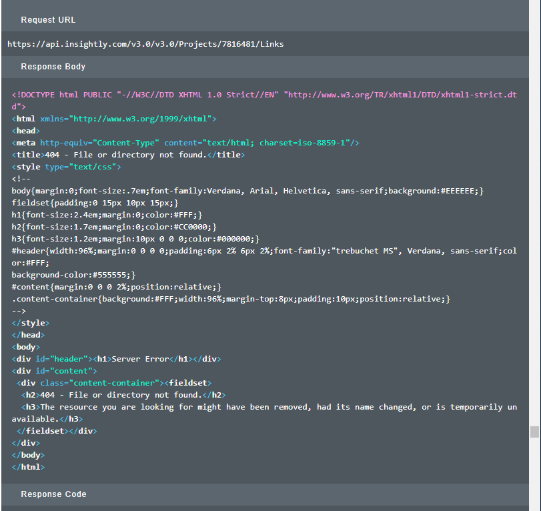Screen dimensions: 541x511
Task: Click the div id="content" opening tag
Action: point(55,371)
